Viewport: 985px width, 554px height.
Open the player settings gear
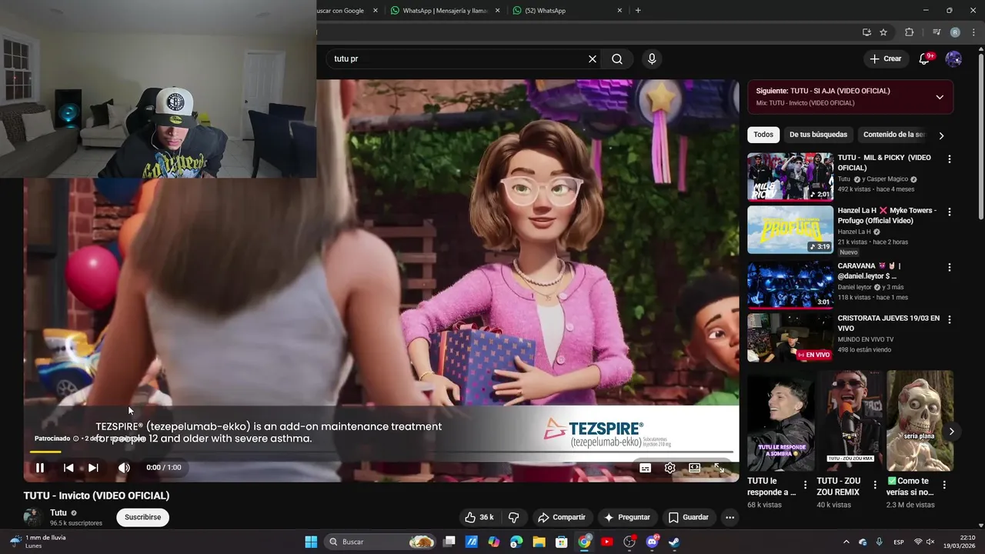pyautogui.click(x=670, y=468)
